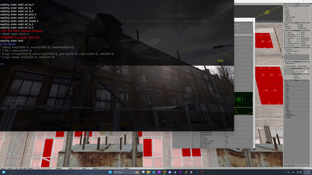Select the Glow edit mode
The image size is (312, 175).
[289, 40]
